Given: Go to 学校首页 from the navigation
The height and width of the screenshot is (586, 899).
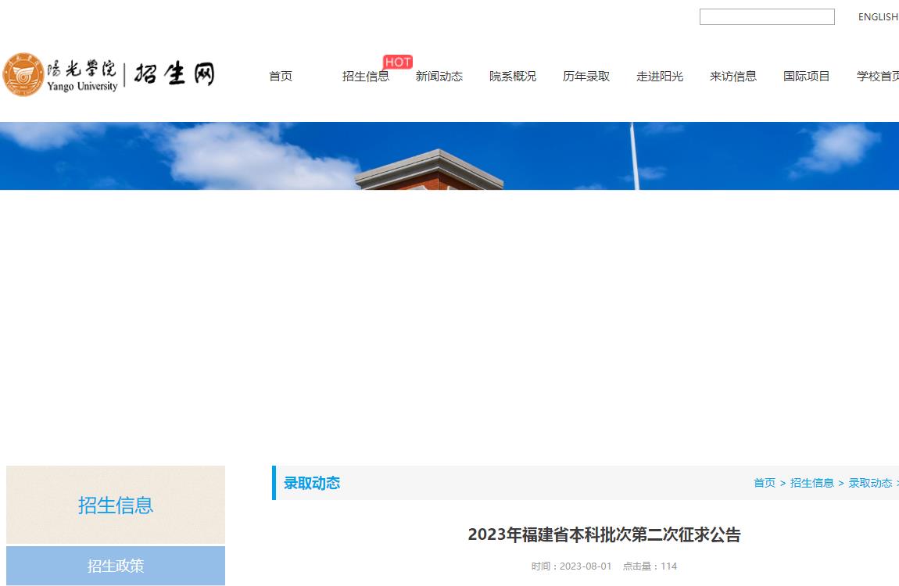Looking at the screenshot, I should click(x=877, y=77).
